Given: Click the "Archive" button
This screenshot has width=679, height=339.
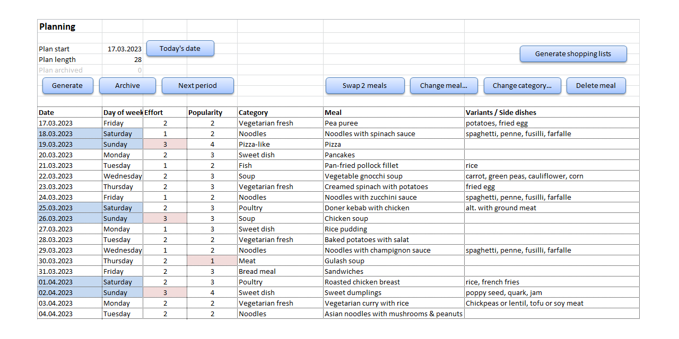Looking at the screenshot, I should 127,85.
